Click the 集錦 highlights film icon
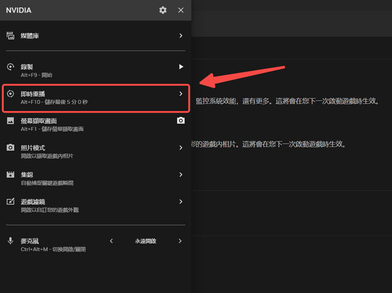This screenshot has width=392, height=293. click(x=10, y=175)
